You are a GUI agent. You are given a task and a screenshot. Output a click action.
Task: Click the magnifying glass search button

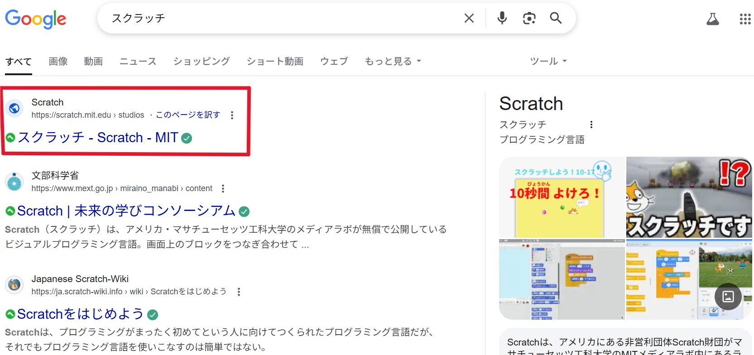point(556,18)
